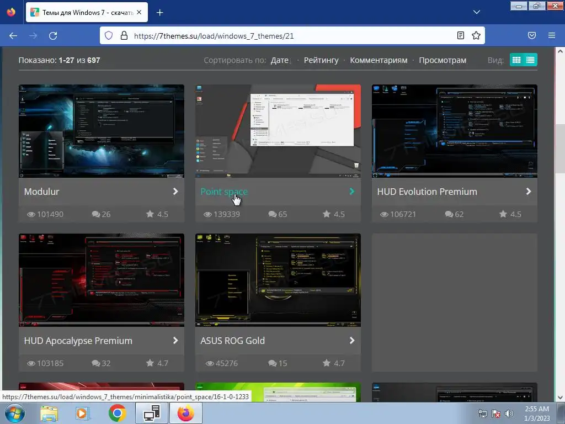Click chevron next to HUD Evolution Premium
Screen dimensions: 565x424
(x=529, y=192)
